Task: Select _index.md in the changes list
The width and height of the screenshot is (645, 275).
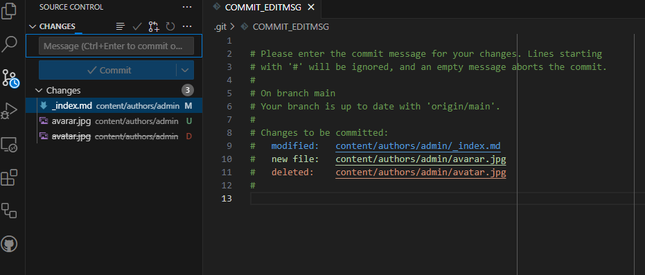Action: [114, 106]
